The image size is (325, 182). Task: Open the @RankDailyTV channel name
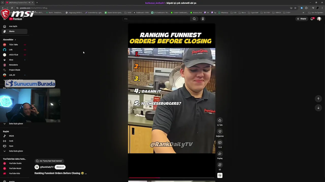(x=47, y=167)
